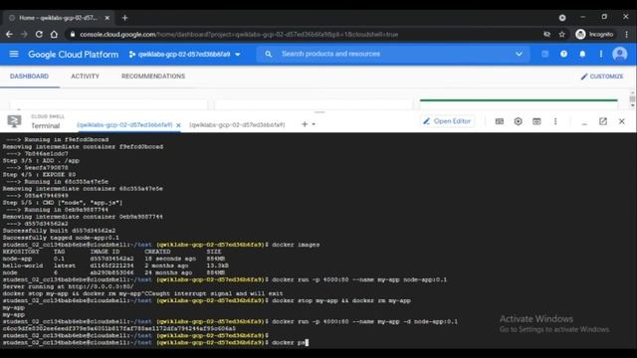637x358 pixels.
Task: Close the Cloud Shell panel
Action: pos(621,121)
